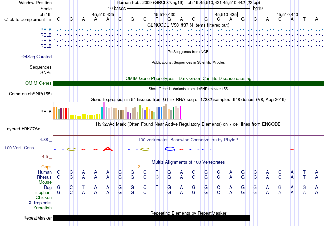Click the large blue 'G' in the conservation logo
The image size is (324, 226).
(x=170, y=149)
